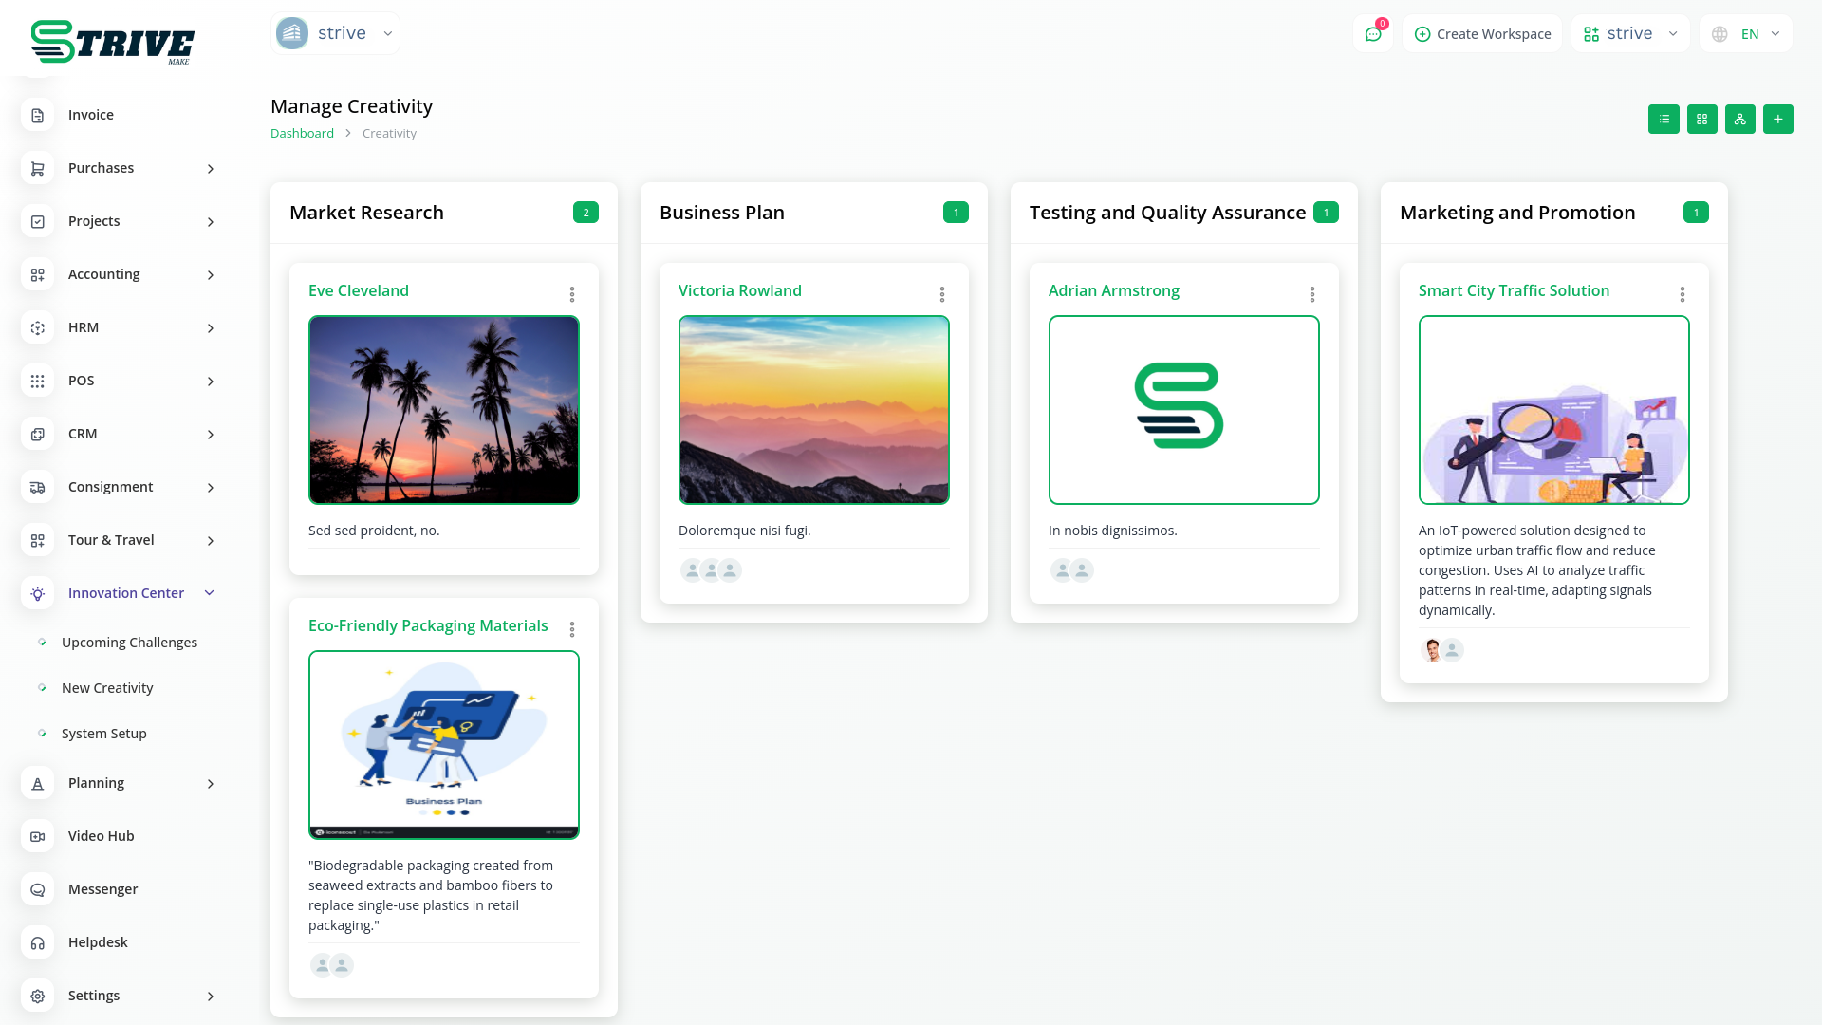1822x1025 pixels.
Task: Open the tree hierarchy view icon
Action: point(1739,120)
